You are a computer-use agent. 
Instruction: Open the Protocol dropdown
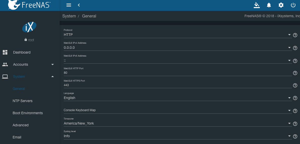(x=177, y=35)
